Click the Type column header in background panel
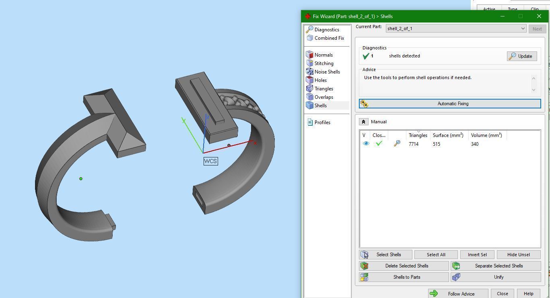550x298 pixels. point(512,9)
